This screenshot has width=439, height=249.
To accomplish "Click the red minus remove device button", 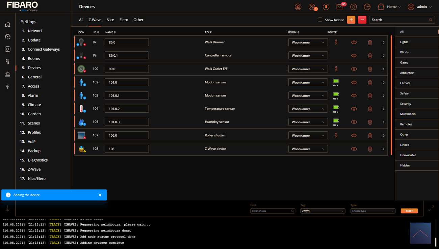I will tap(362, 20).
